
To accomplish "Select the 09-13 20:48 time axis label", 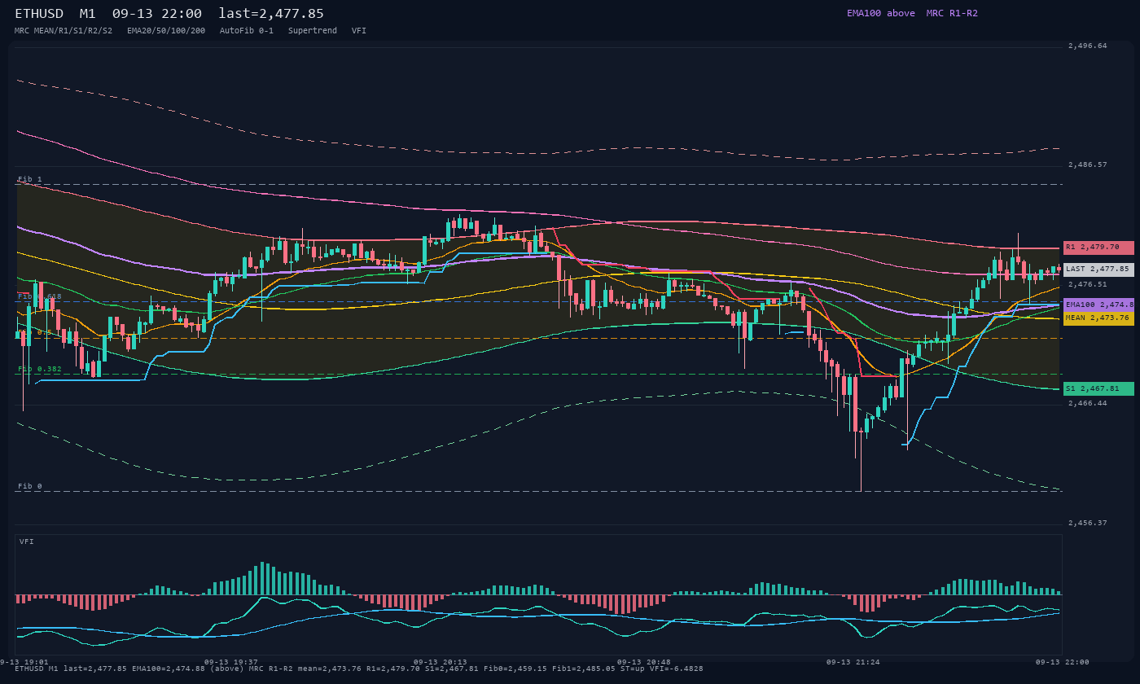I will point(644,662).
